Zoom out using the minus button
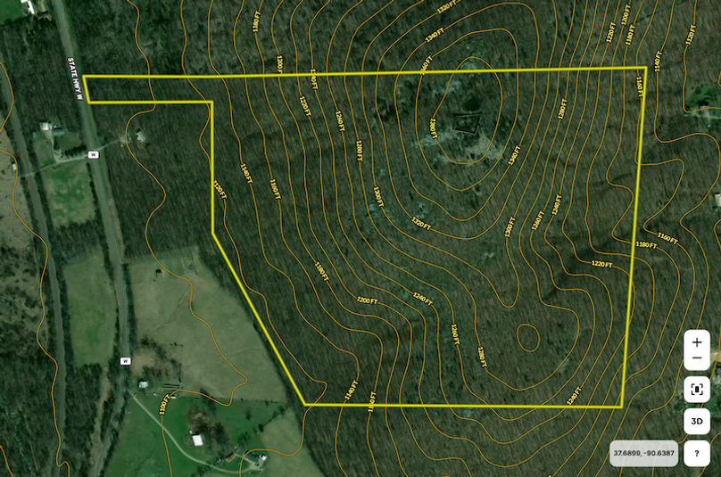Image resolution: width=721 pixels, height=477 pixels. coord(697,358)
